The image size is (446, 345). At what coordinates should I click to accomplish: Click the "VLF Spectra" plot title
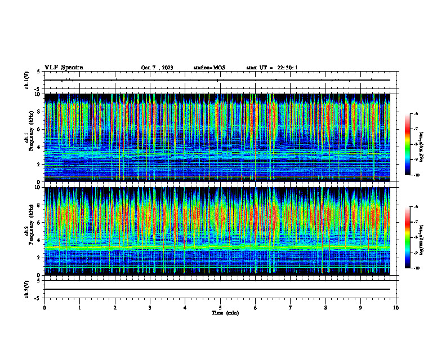click(64, 68)
